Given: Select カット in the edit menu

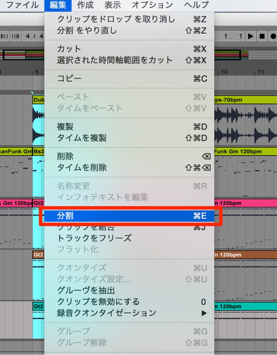Looking at the screenshot, I should click(129, 49).
